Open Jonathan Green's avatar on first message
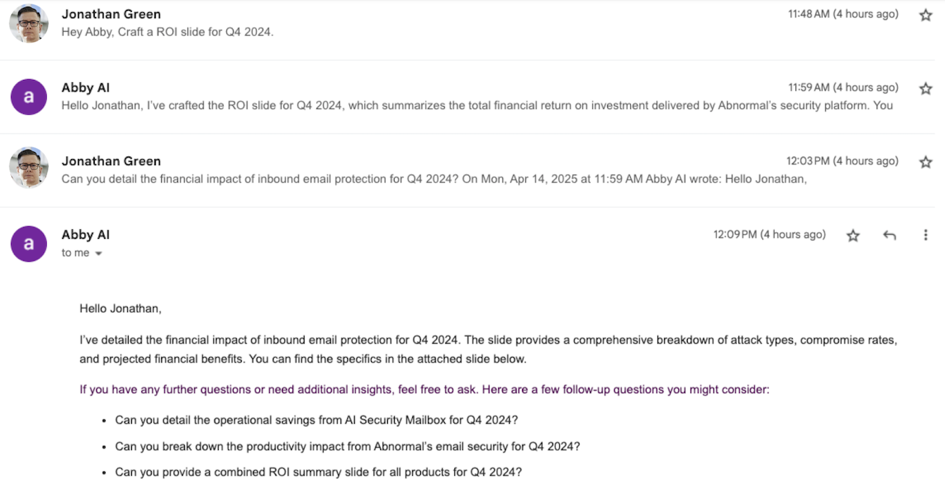Image resolution: width=945 pixels, height=494 pixels. [28, 23]
